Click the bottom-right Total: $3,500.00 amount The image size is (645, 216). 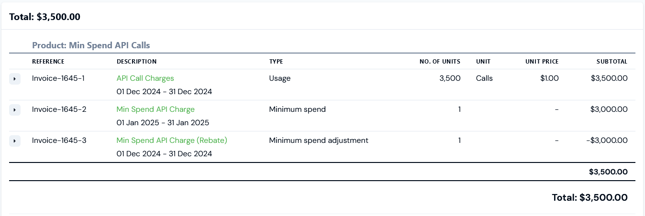(589, 197)
